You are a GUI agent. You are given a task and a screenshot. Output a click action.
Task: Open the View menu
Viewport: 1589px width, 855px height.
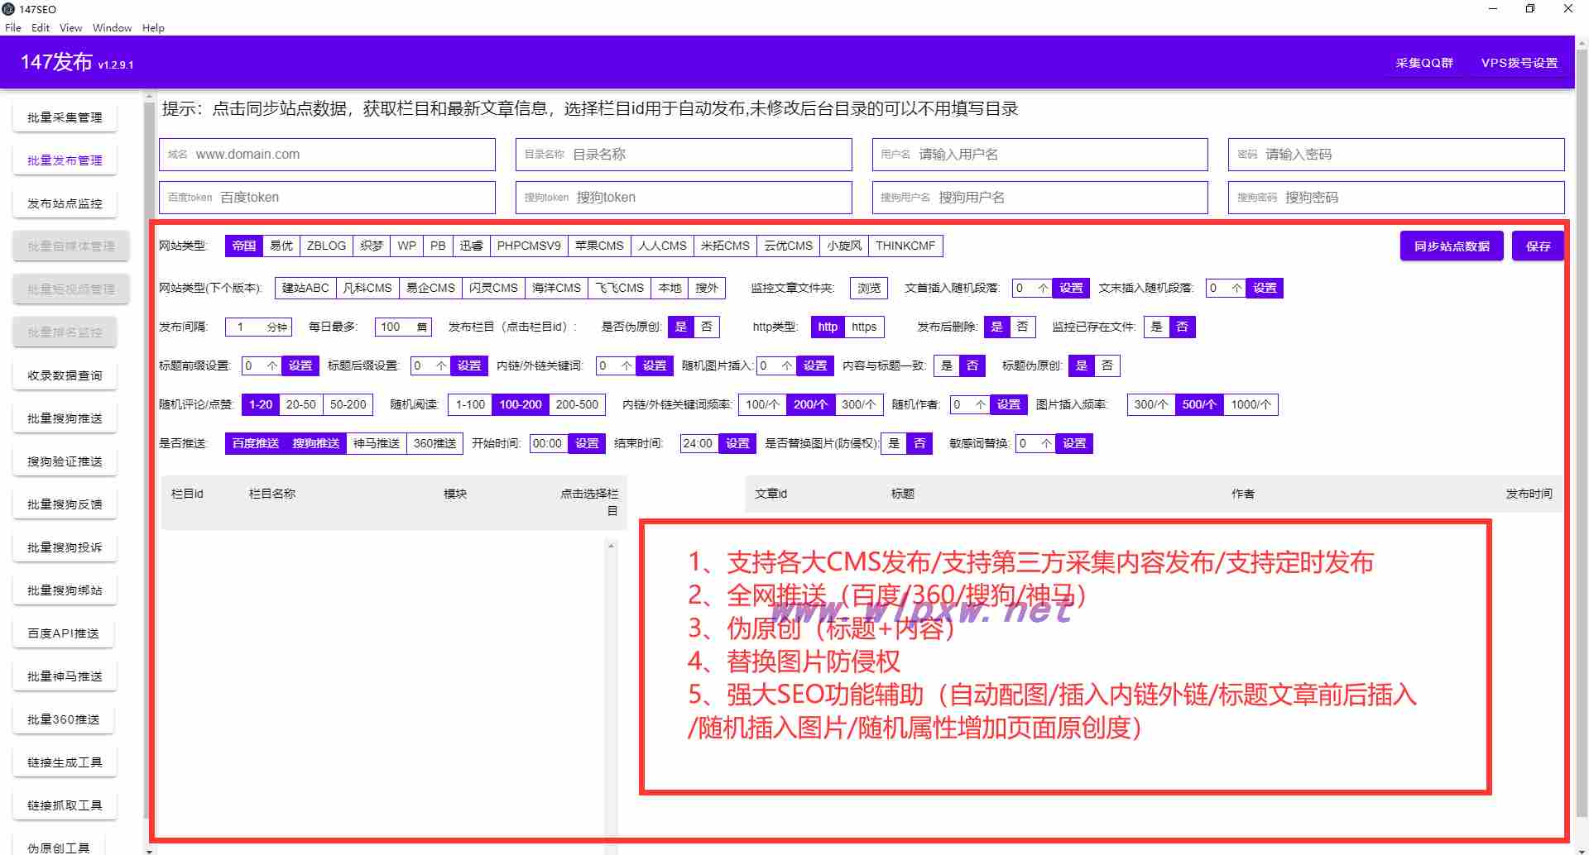pyautogui.click(x=70, y=27)
